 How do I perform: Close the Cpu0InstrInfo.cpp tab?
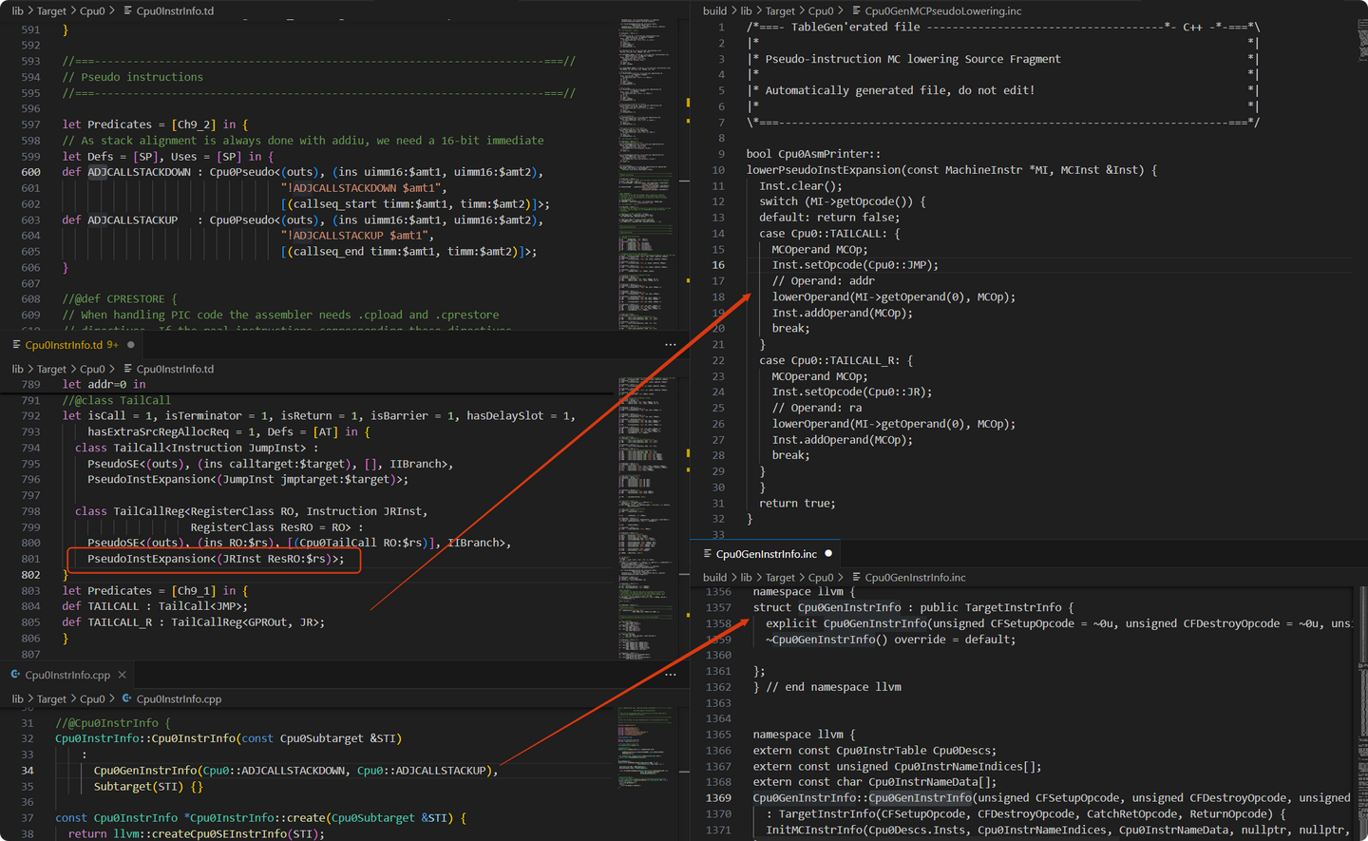pyautogui.click(x=122, y=675)
